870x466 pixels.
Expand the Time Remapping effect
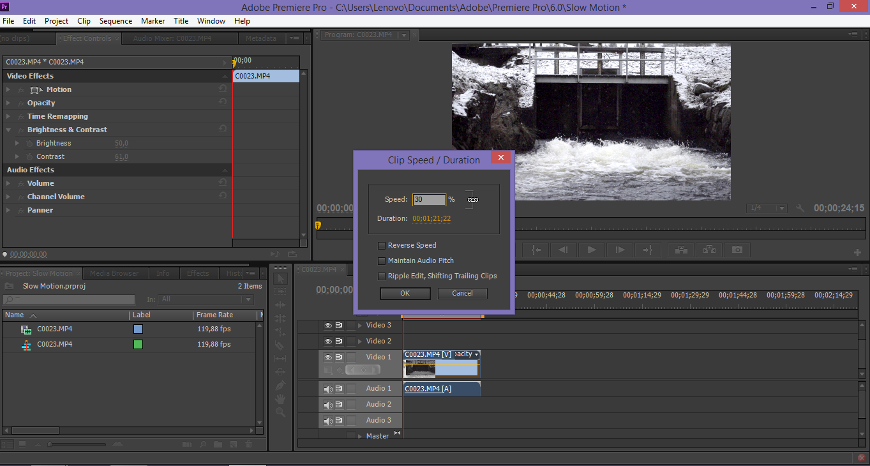(x=9, y=116)
